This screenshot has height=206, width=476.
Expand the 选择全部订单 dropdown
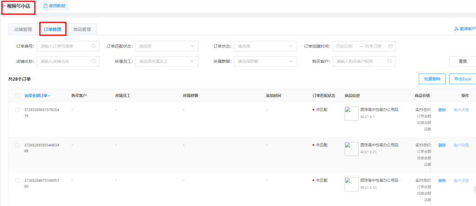38,96
